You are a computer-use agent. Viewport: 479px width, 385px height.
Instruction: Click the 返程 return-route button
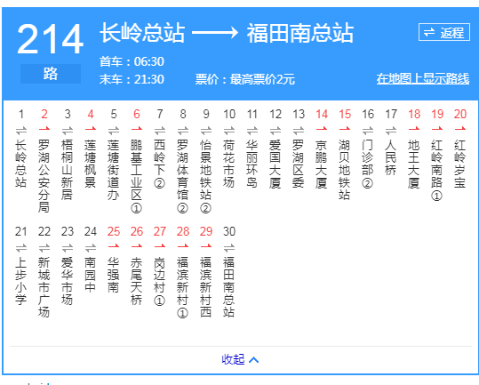coord(443,32)
